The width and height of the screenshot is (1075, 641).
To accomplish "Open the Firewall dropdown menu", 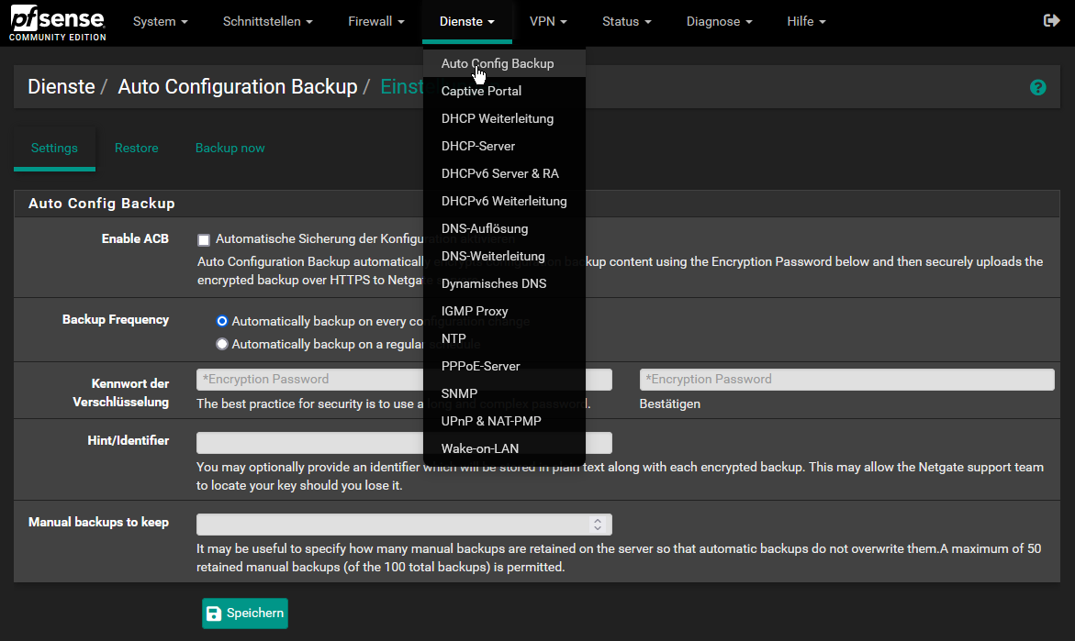I will coord(376,21).
